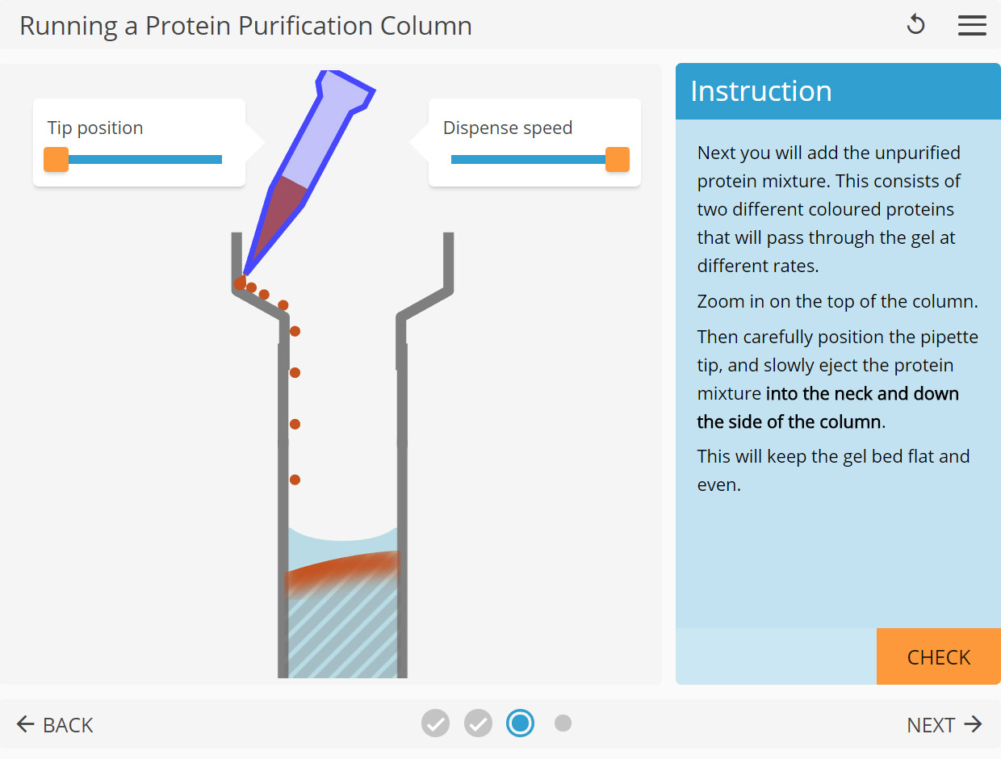
Task: Click a falling orange protein droplet
Action: [x=295, y=372]
